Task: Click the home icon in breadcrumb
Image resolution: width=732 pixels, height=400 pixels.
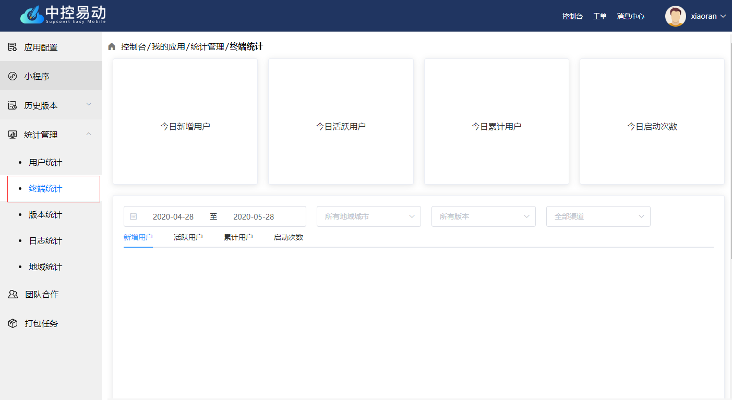Action: pos(112,47)
